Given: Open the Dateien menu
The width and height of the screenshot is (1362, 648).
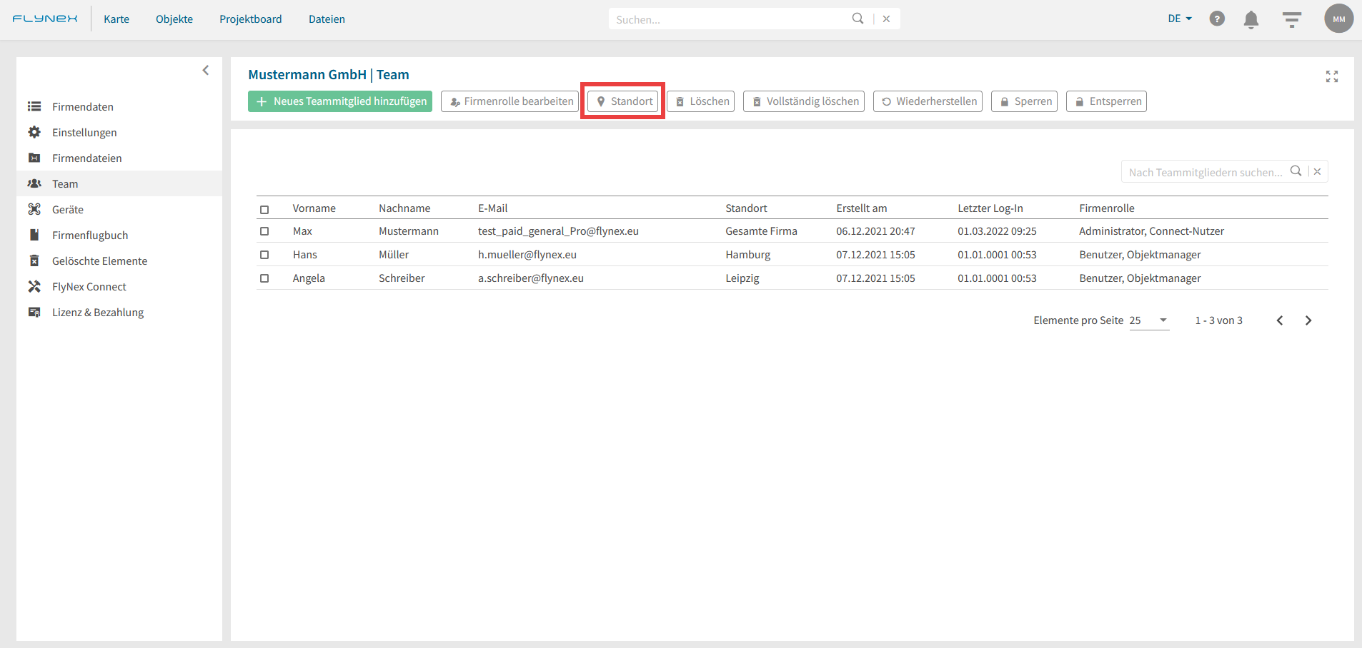Looking at the screenshot, I should click(327, 19).
